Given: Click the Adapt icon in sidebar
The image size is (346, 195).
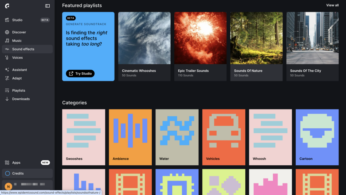Looking at the screenshot, I should 7,78.
